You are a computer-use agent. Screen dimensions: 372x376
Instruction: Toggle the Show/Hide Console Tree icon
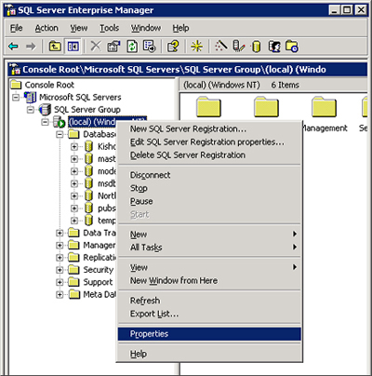coord(73,47)
